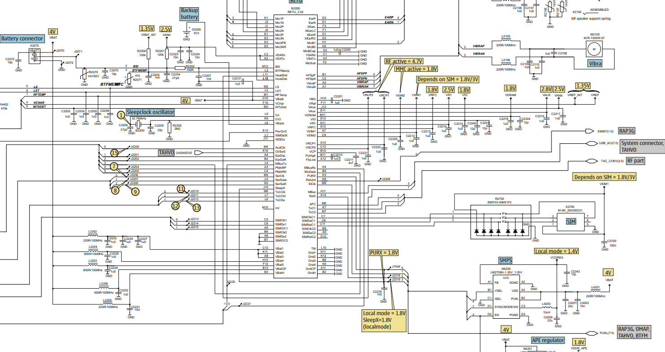Click the MMC active = 1.8V note
The image size is (665, 352).
coord(416,69)
